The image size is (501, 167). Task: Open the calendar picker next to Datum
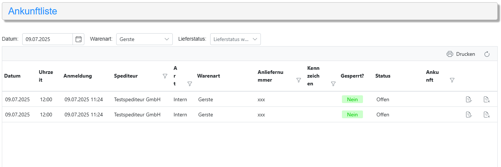point(78,39)
